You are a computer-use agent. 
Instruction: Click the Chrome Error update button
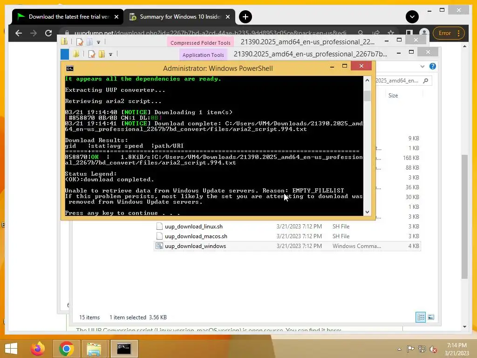[x=449, y=33]
